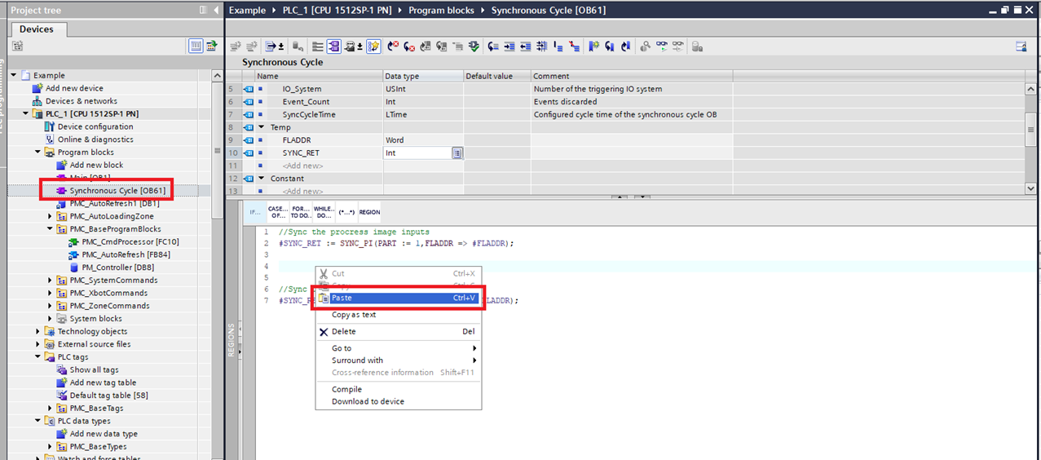
Task: Click the IF statement snippet button
Action: tap(255, 212)
